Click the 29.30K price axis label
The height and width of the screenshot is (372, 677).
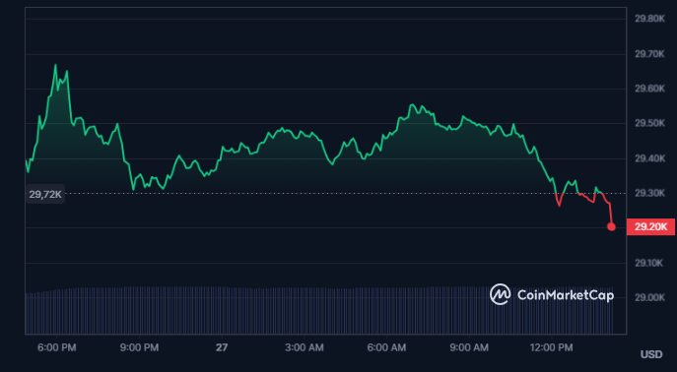tap(649, 193)
